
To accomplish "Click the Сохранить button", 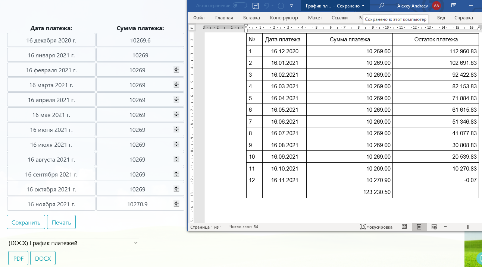I will point(26,222).
